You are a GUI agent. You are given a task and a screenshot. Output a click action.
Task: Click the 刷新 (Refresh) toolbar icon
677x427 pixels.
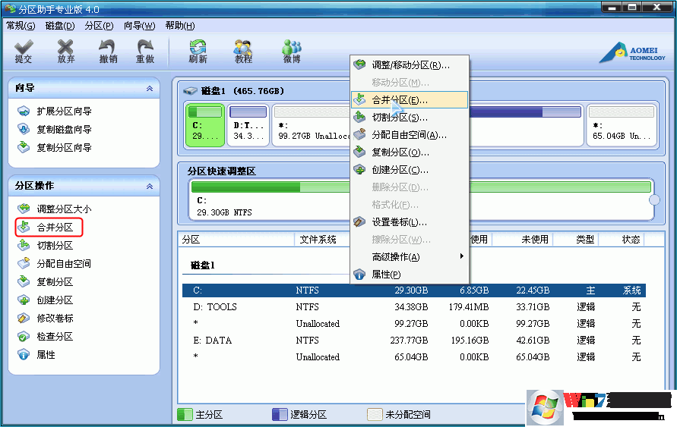point(198,52)
